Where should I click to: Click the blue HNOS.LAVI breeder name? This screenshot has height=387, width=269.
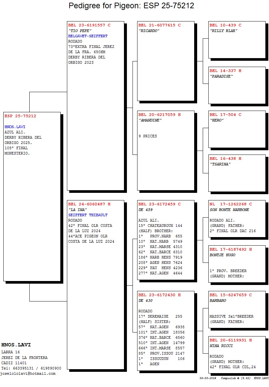click(15, 127)
